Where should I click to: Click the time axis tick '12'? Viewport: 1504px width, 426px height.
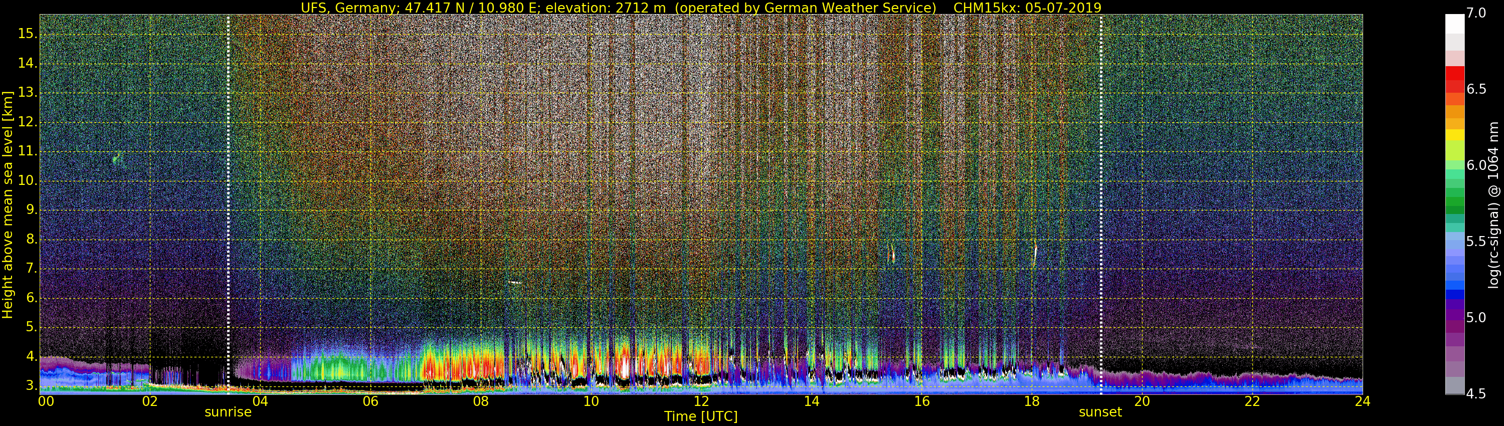[x=701, y=401]
